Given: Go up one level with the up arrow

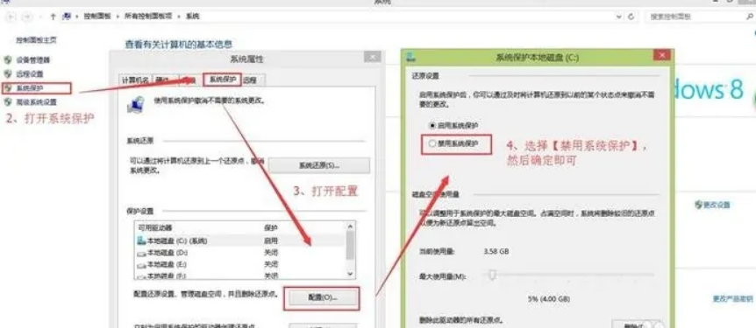Looking at the screenshot, I should pyautogui.click(x=53, y=17).
